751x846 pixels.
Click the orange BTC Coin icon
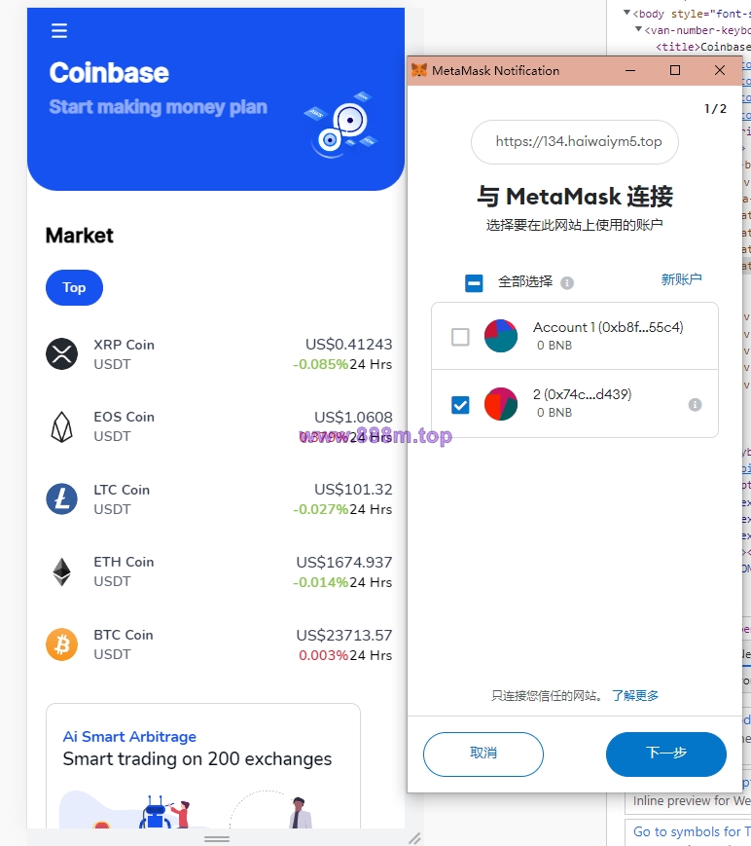61,644
